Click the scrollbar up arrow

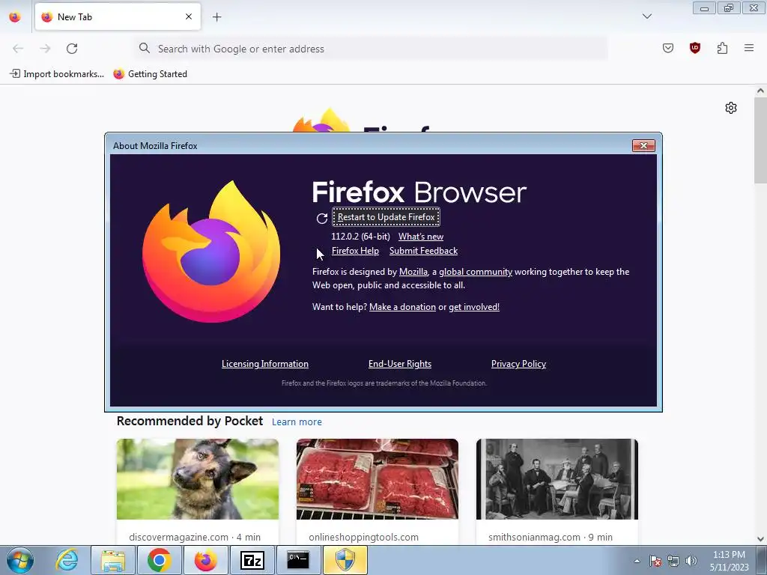(760, 91)
